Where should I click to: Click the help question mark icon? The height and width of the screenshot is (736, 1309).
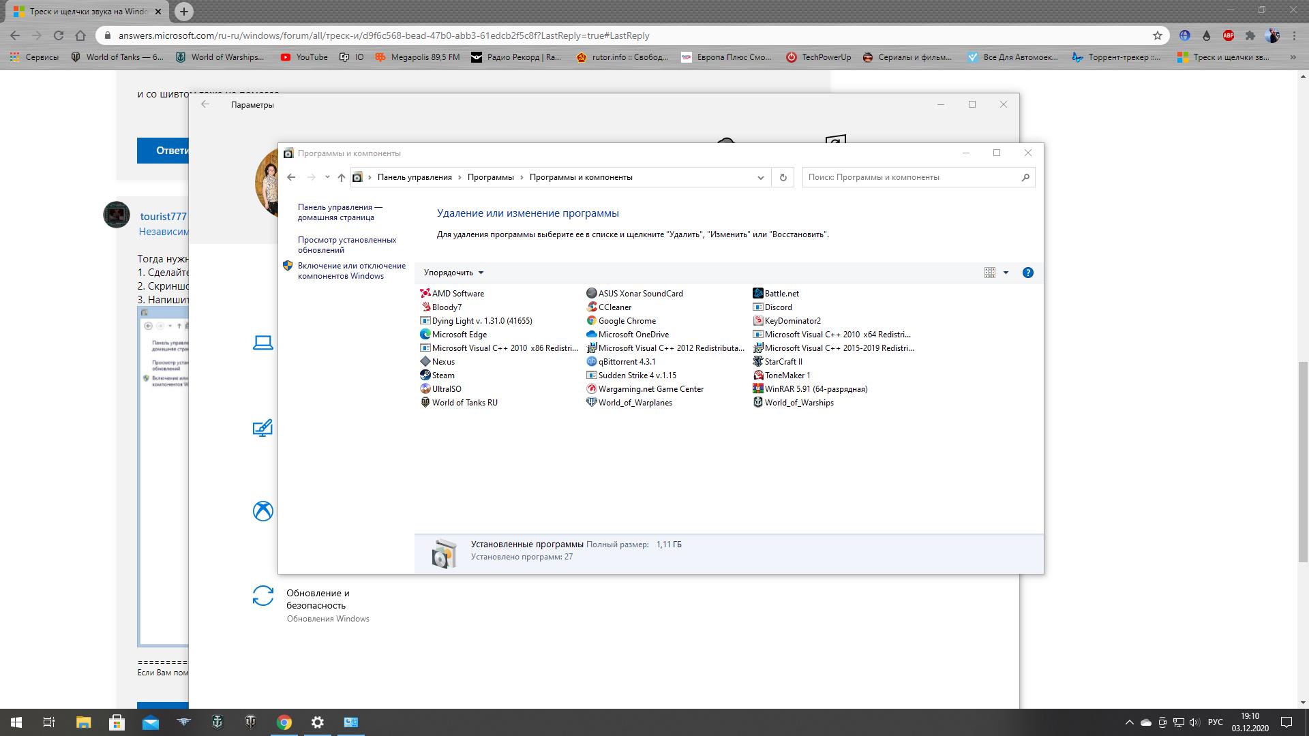point(1027,273)
